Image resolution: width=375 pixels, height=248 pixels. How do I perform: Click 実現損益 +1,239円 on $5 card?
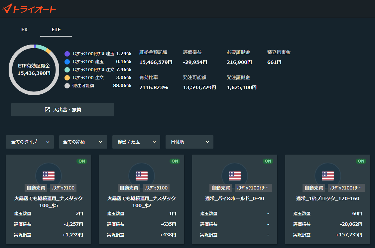pos(73,235)
